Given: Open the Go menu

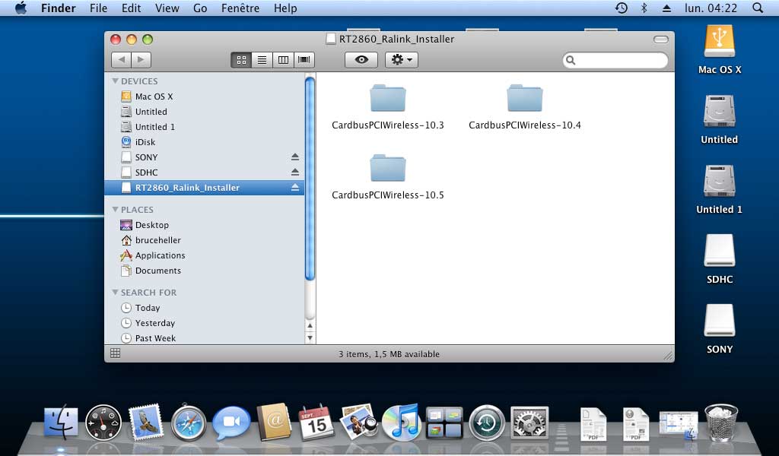Looking at the screenshot, I should pyautogui.click(x=200, y=8).
